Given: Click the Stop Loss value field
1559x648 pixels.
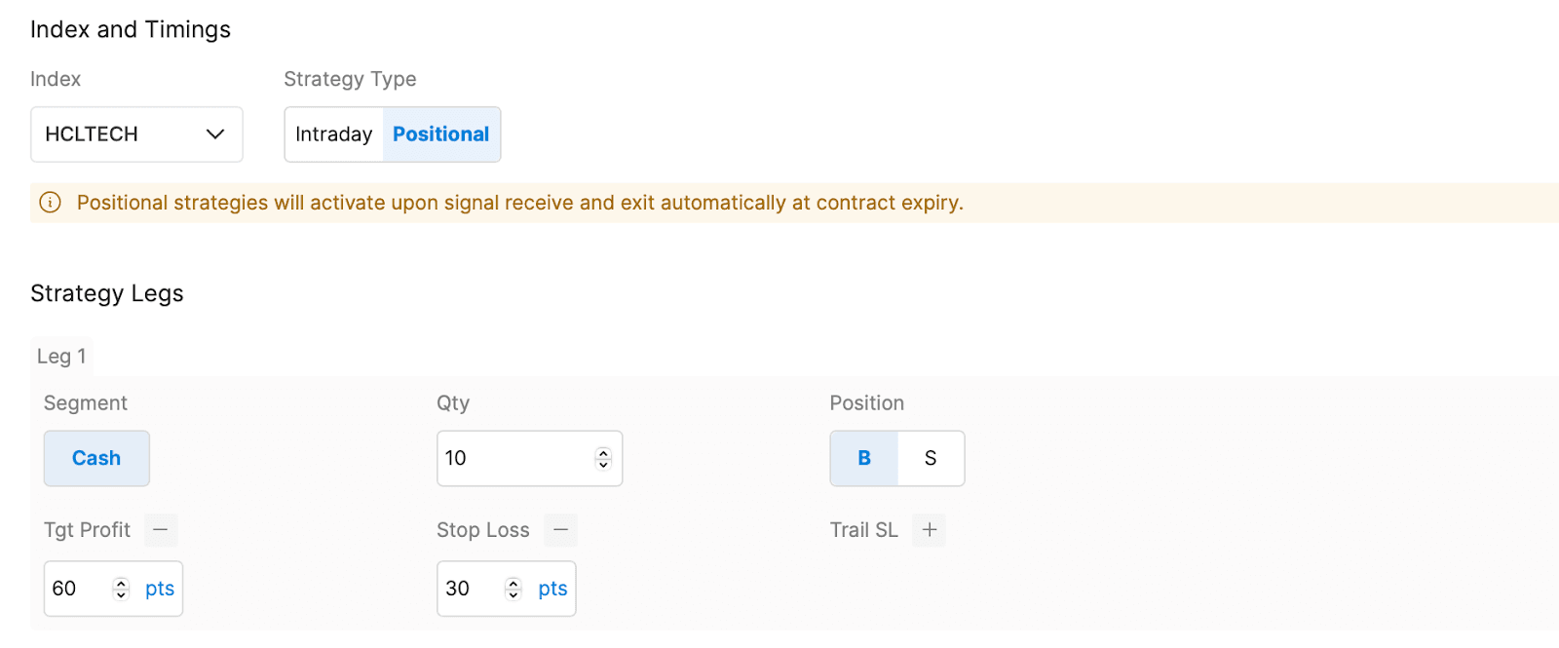Looking at the screenshot, I should coord(471,589).
